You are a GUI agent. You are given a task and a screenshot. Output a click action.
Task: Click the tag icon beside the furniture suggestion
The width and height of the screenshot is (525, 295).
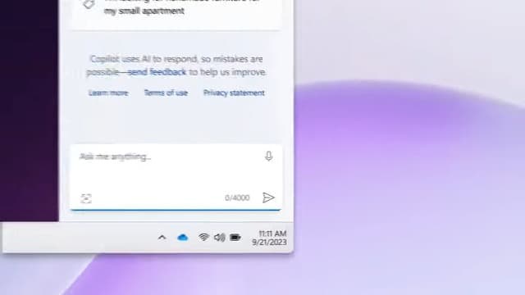pyautogui.click(x=89, y=4)
